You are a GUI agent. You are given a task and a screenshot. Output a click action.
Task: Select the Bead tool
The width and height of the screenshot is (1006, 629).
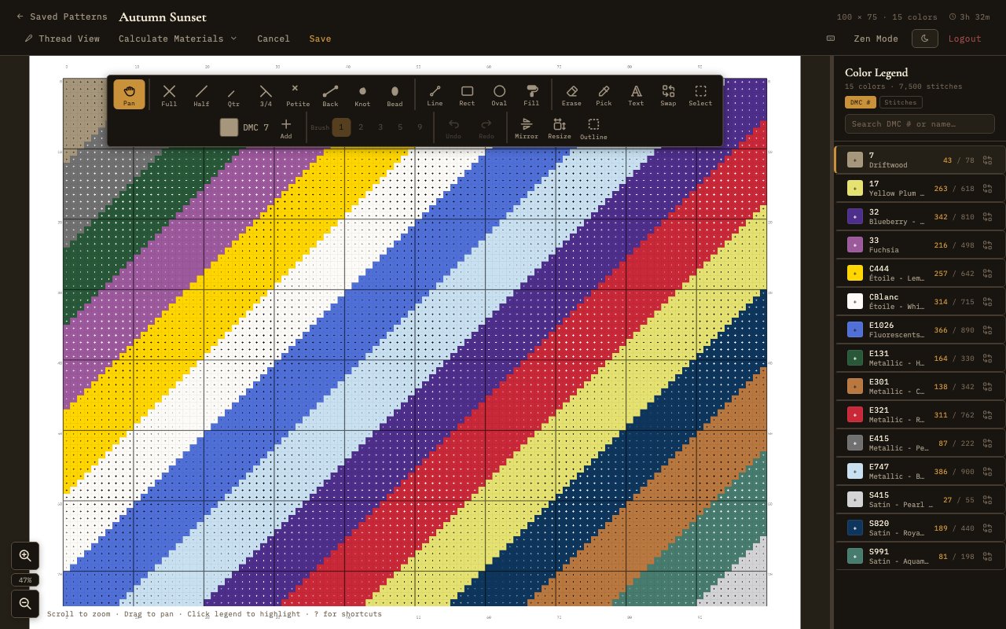coord(395,94)
